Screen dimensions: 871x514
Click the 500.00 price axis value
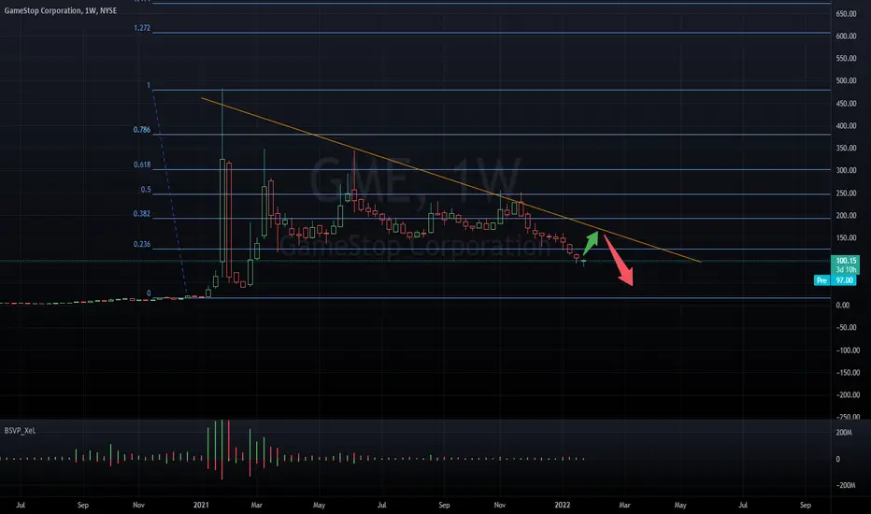tap(846, 80)
